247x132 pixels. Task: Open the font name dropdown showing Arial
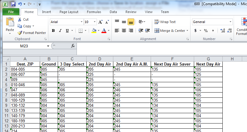[81, 22]
